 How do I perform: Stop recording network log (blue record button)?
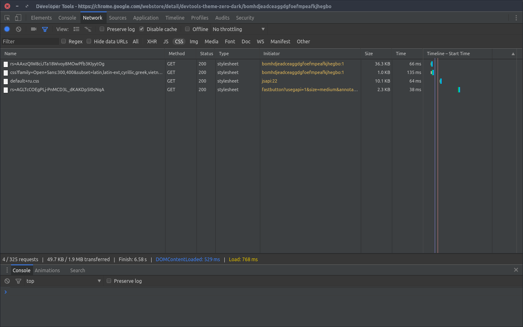point(7,29)
